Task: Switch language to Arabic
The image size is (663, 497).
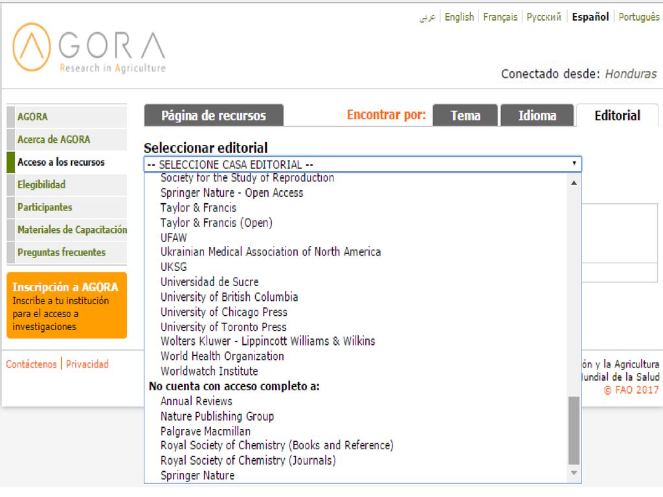Action: click(427, 17)
